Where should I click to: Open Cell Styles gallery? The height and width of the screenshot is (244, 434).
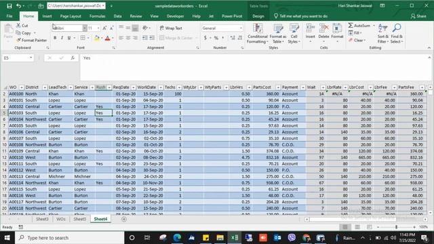[x=294, y=33]
